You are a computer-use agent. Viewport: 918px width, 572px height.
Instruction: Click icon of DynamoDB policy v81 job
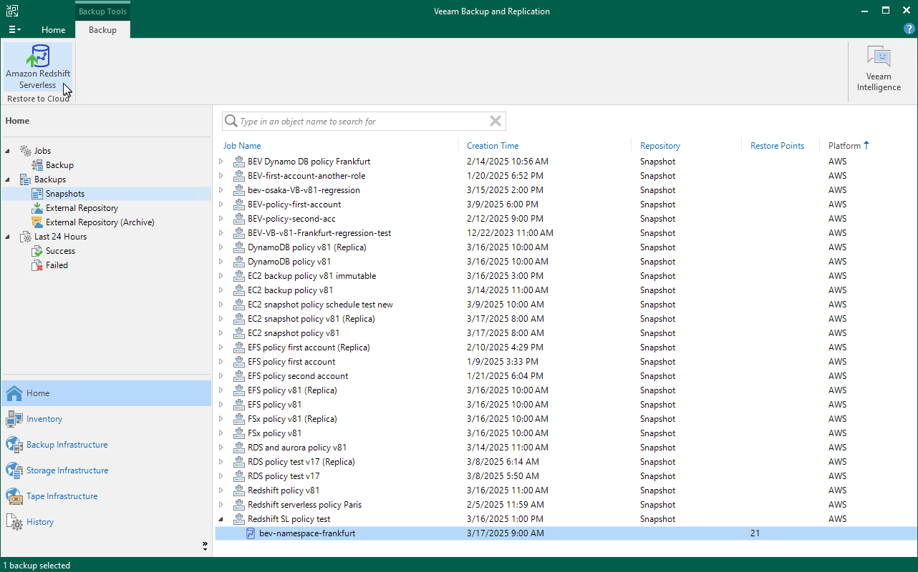pos(239,262)
